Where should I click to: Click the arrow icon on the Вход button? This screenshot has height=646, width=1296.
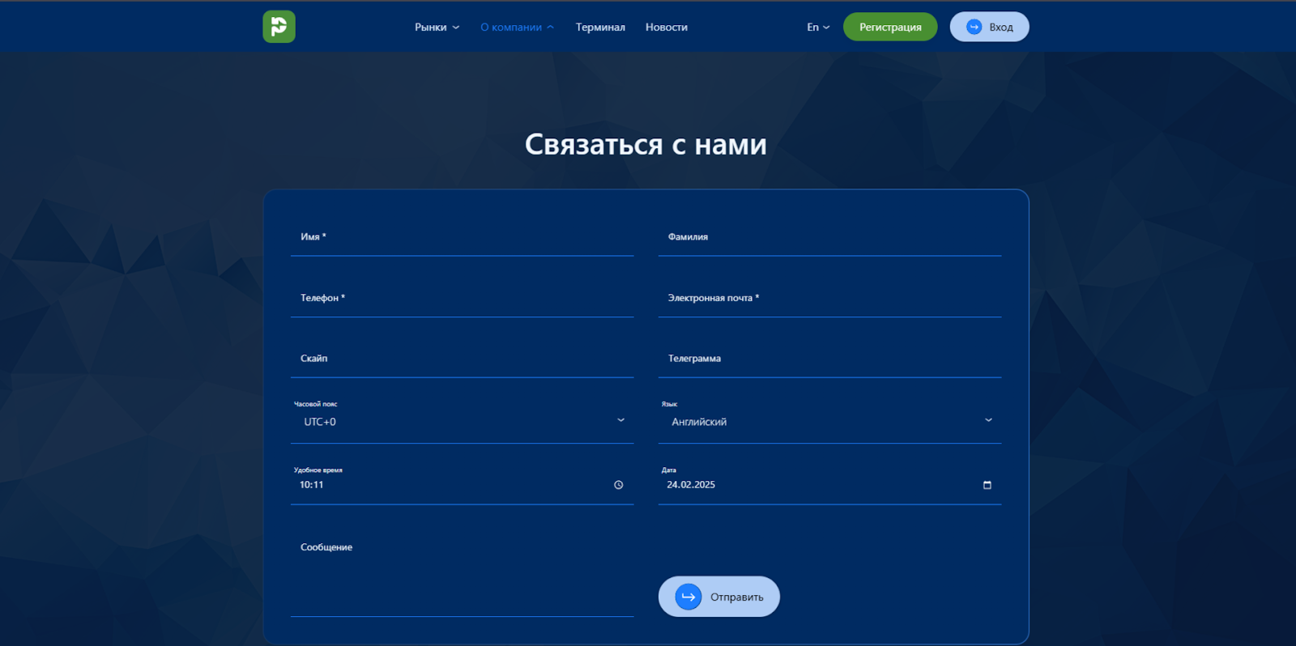click(x=974, y=27)
